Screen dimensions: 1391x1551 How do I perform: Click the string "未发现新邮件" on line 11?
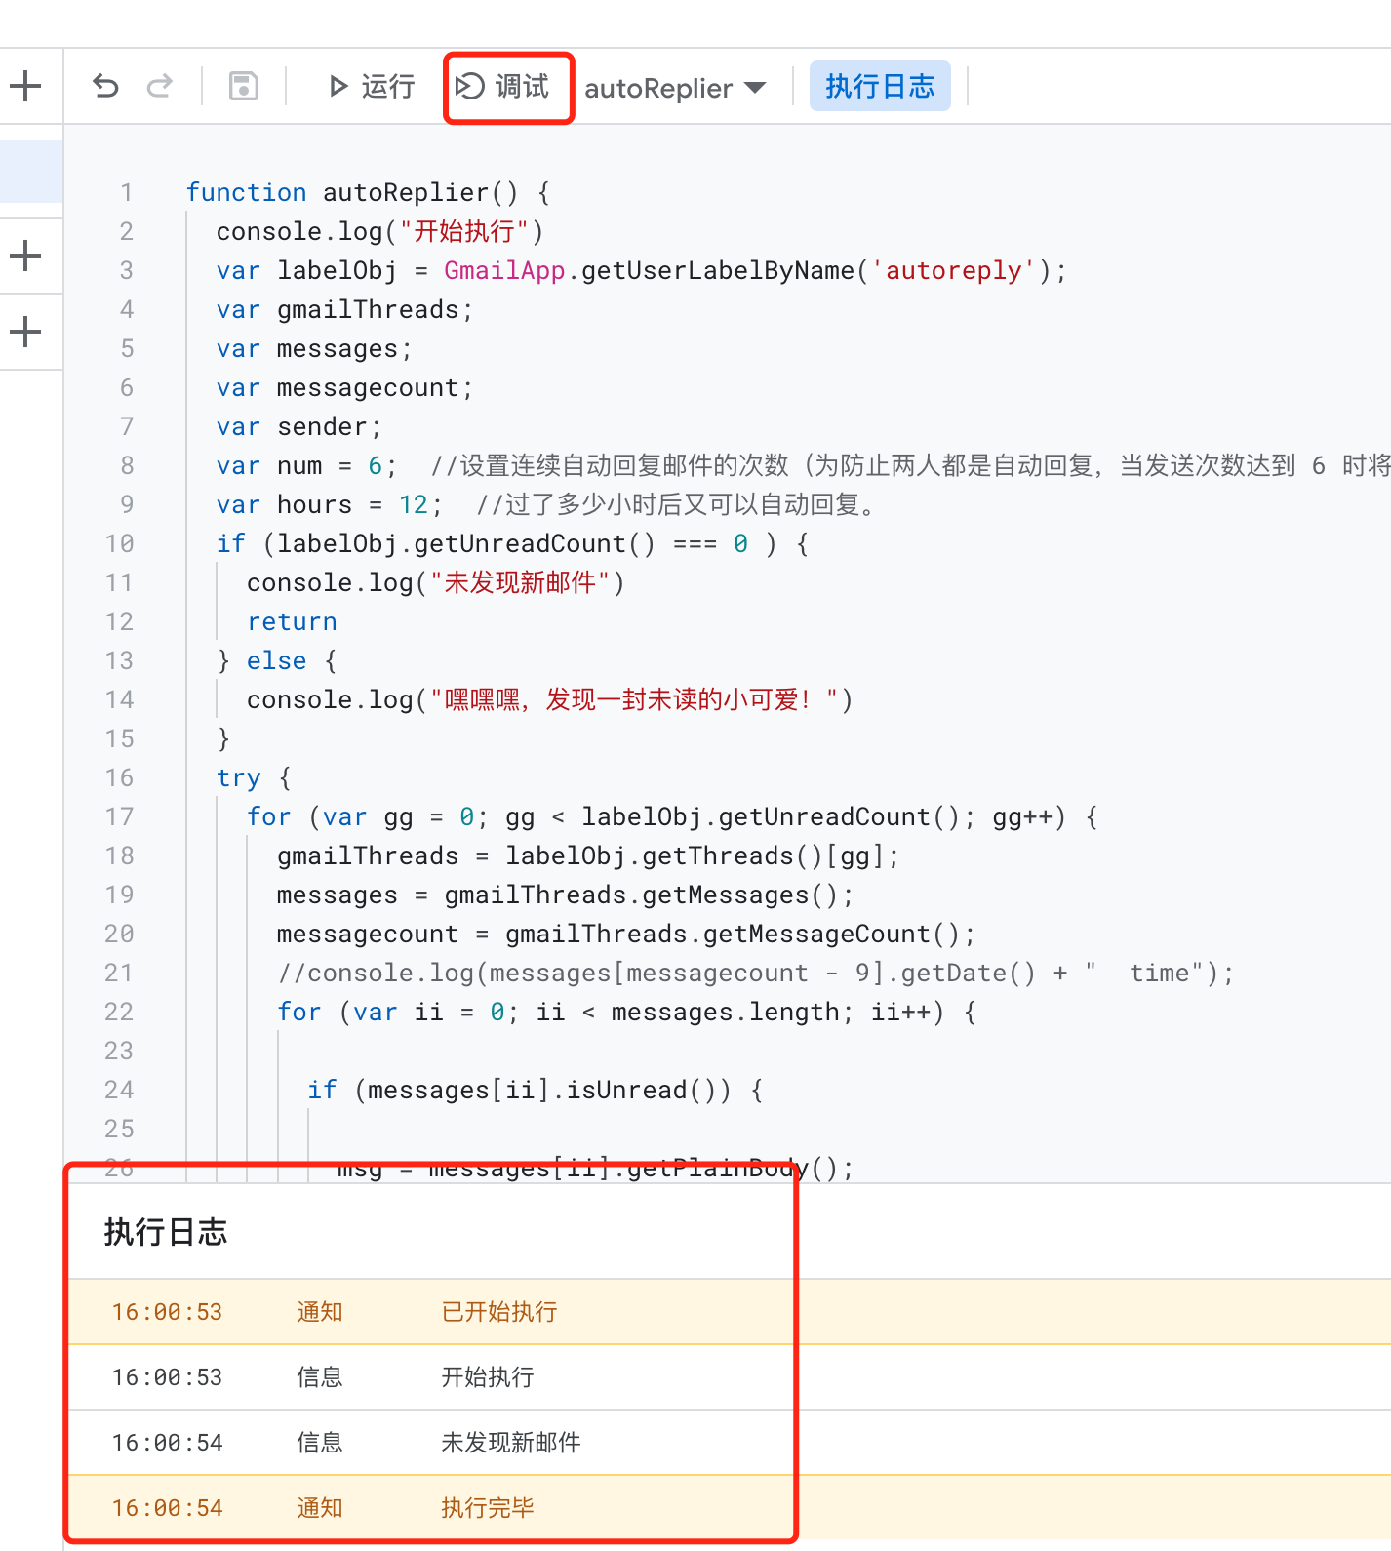pyautogui.click(x=520, y=582)
